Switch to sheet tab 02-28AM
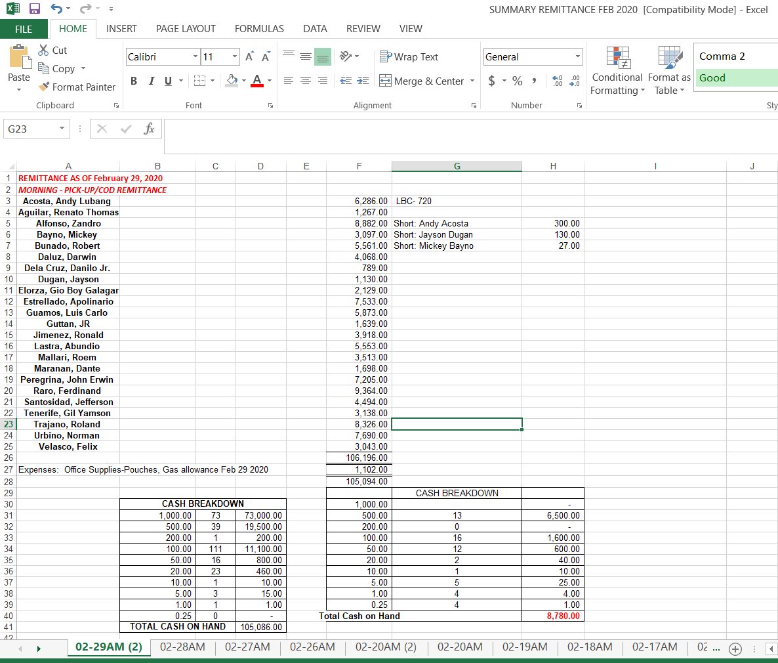This screenshot has width=778, height=663. point(182,647)
